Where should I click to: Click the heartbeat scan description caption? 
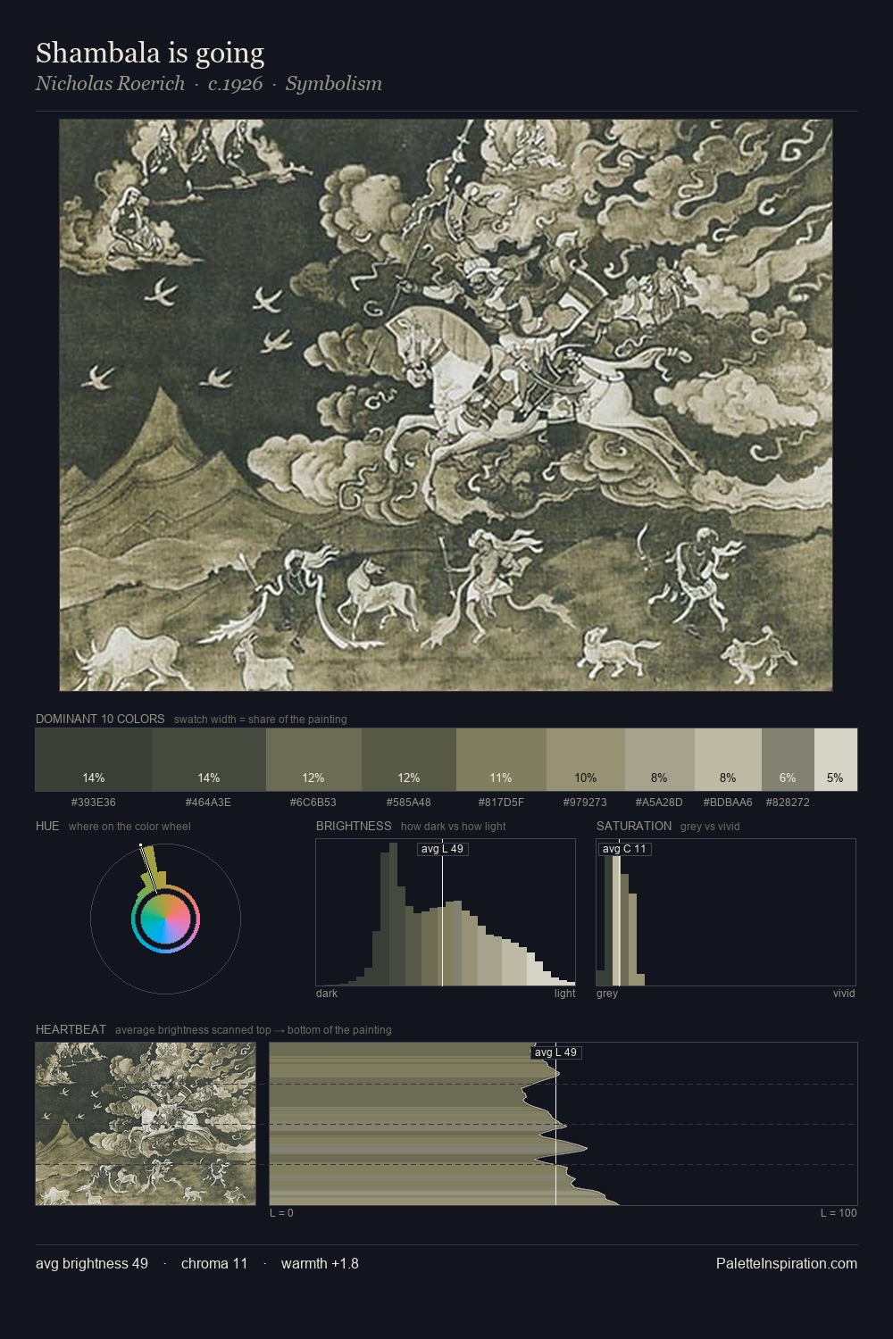coord(254,1030)
